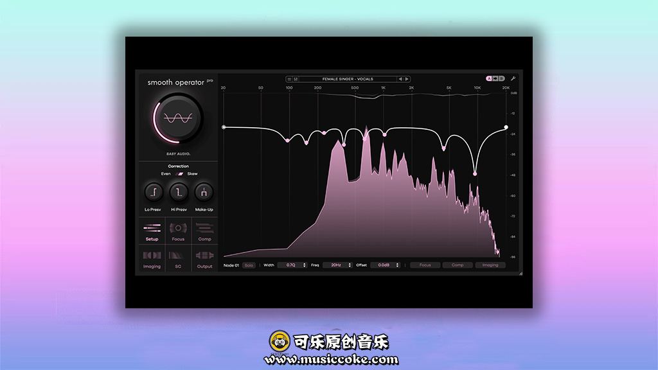Click the window resize corner handle
Image resolution: width=658 pixels, height=370 pixels.
click(520, 274)
